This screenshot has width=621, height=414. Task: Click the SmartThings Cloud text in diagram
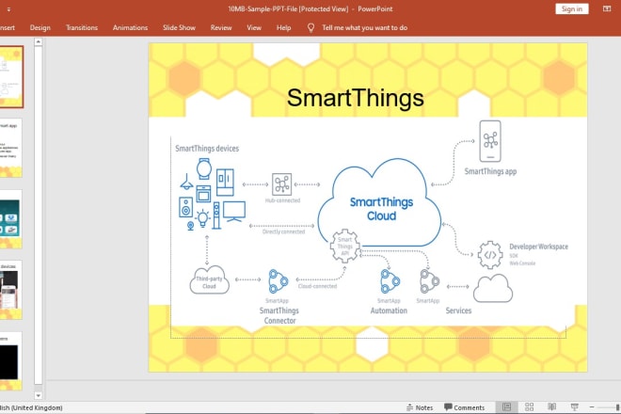tap(381, 209)
